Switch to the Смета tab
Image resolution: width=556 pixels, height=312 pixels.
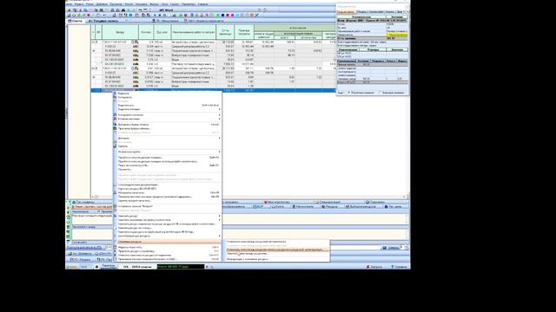(76, 21)
